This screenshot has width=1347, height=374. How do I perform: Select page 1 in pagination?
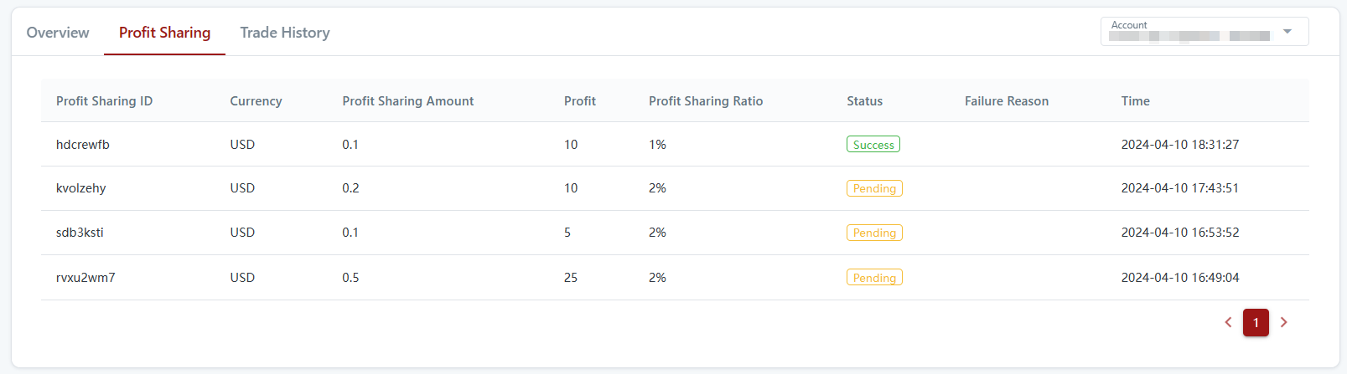click(1256, 322)
